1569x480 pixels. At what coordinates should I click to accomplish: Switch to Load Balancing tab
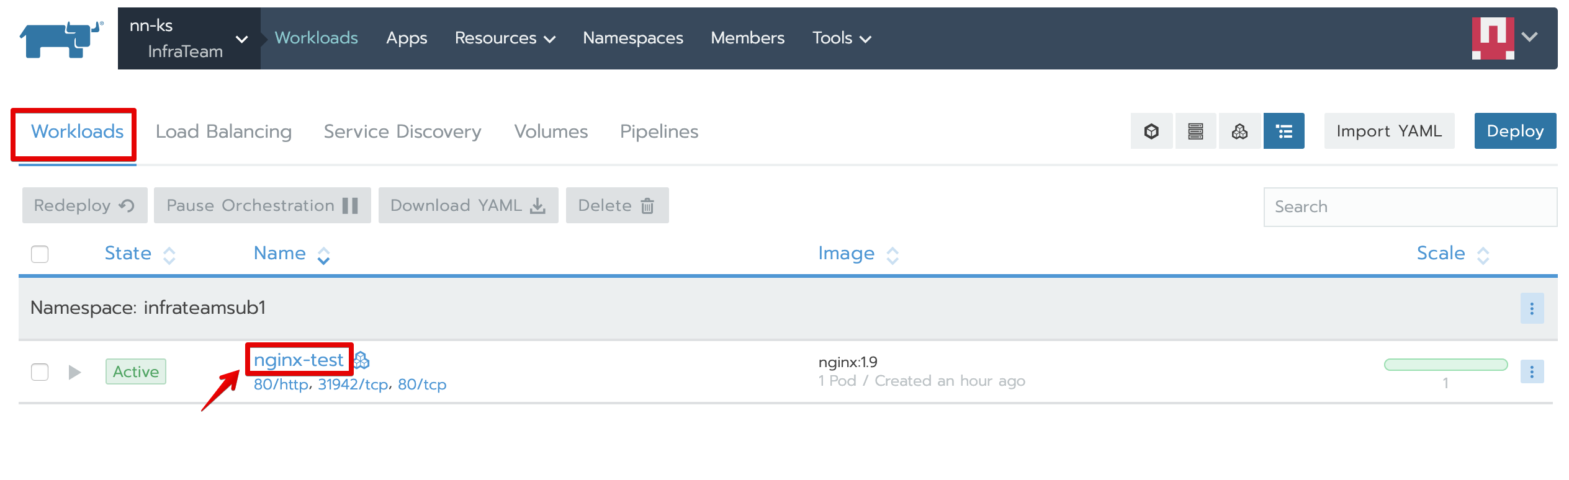tap(223, 131)
